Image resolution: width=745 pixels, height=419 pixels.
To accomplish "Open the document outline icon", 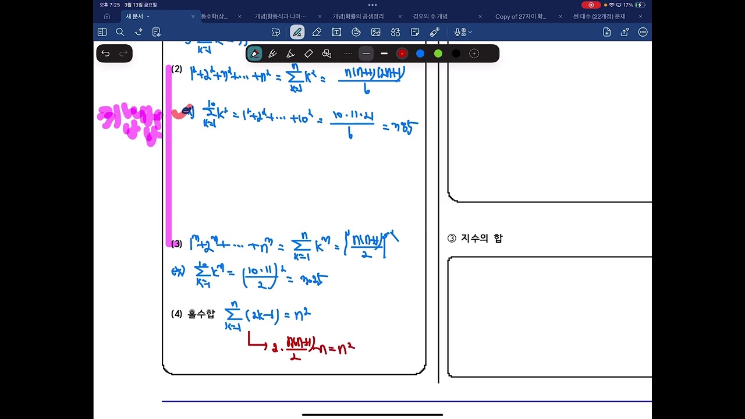I will point(156,32).
